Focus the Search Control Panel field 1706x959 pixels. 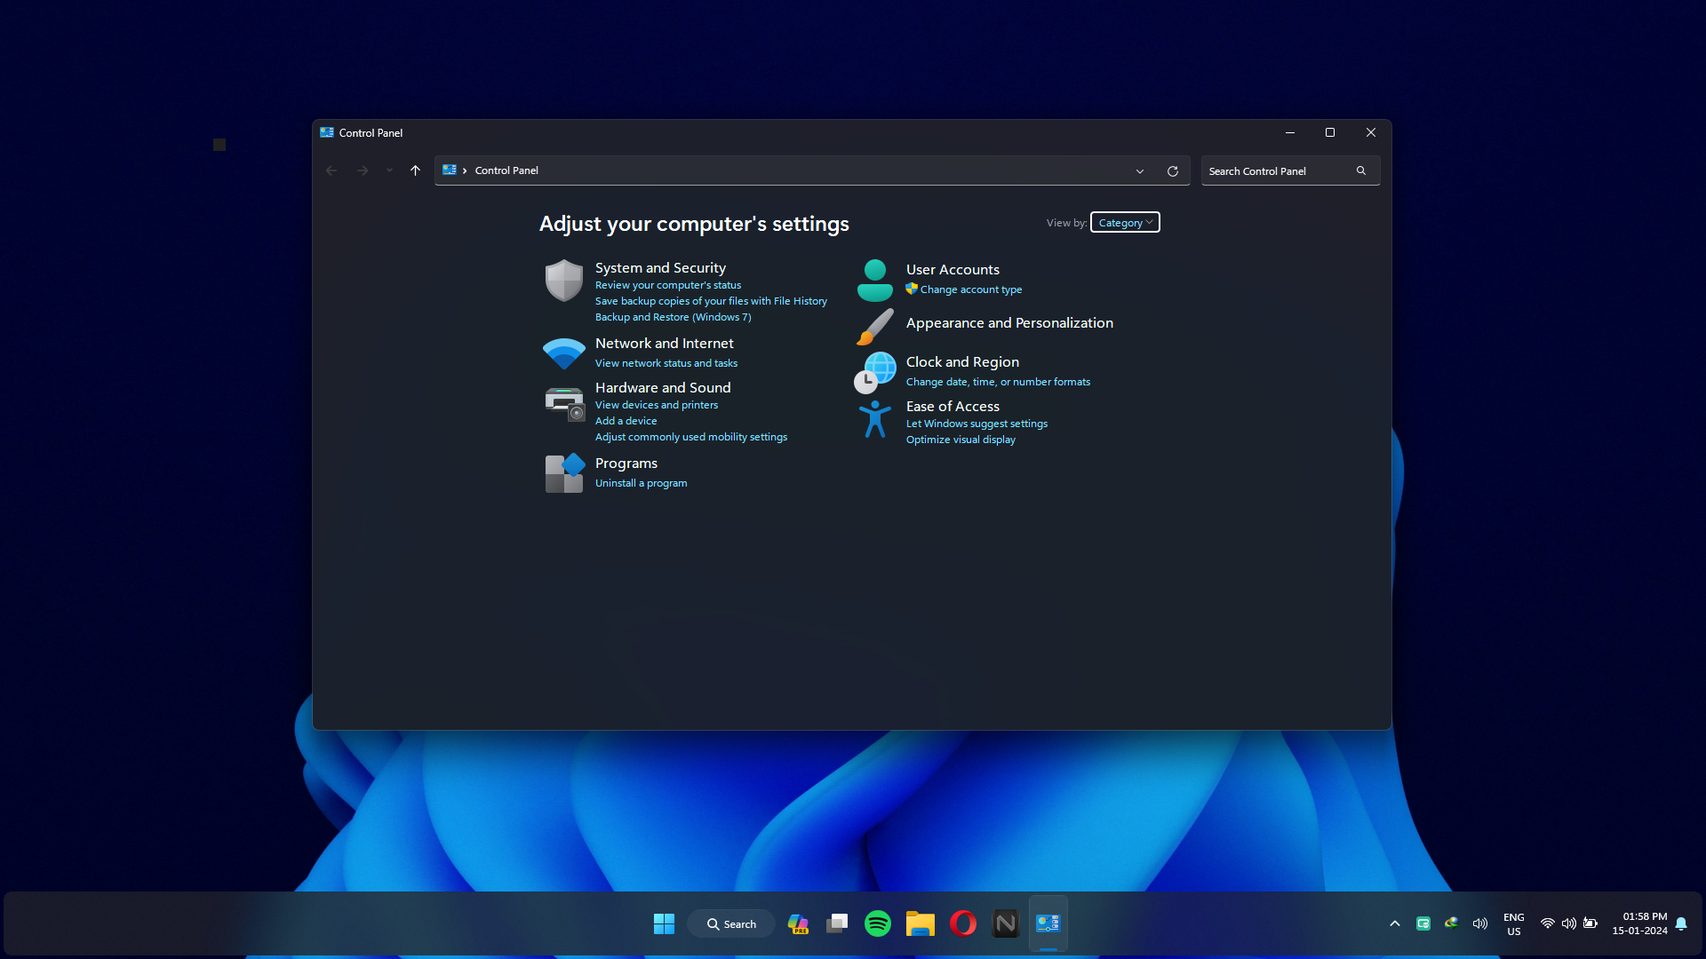(1278, 171)
